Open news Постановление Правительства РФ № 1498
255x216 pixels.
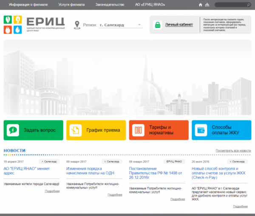point(156,173)
